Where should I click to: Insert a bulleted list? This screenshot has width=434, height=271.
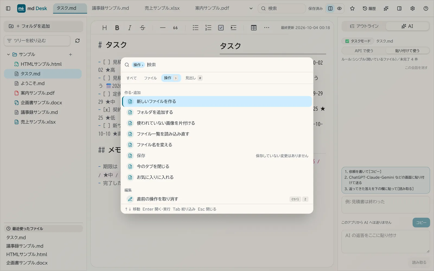click(x=196, y=28)
